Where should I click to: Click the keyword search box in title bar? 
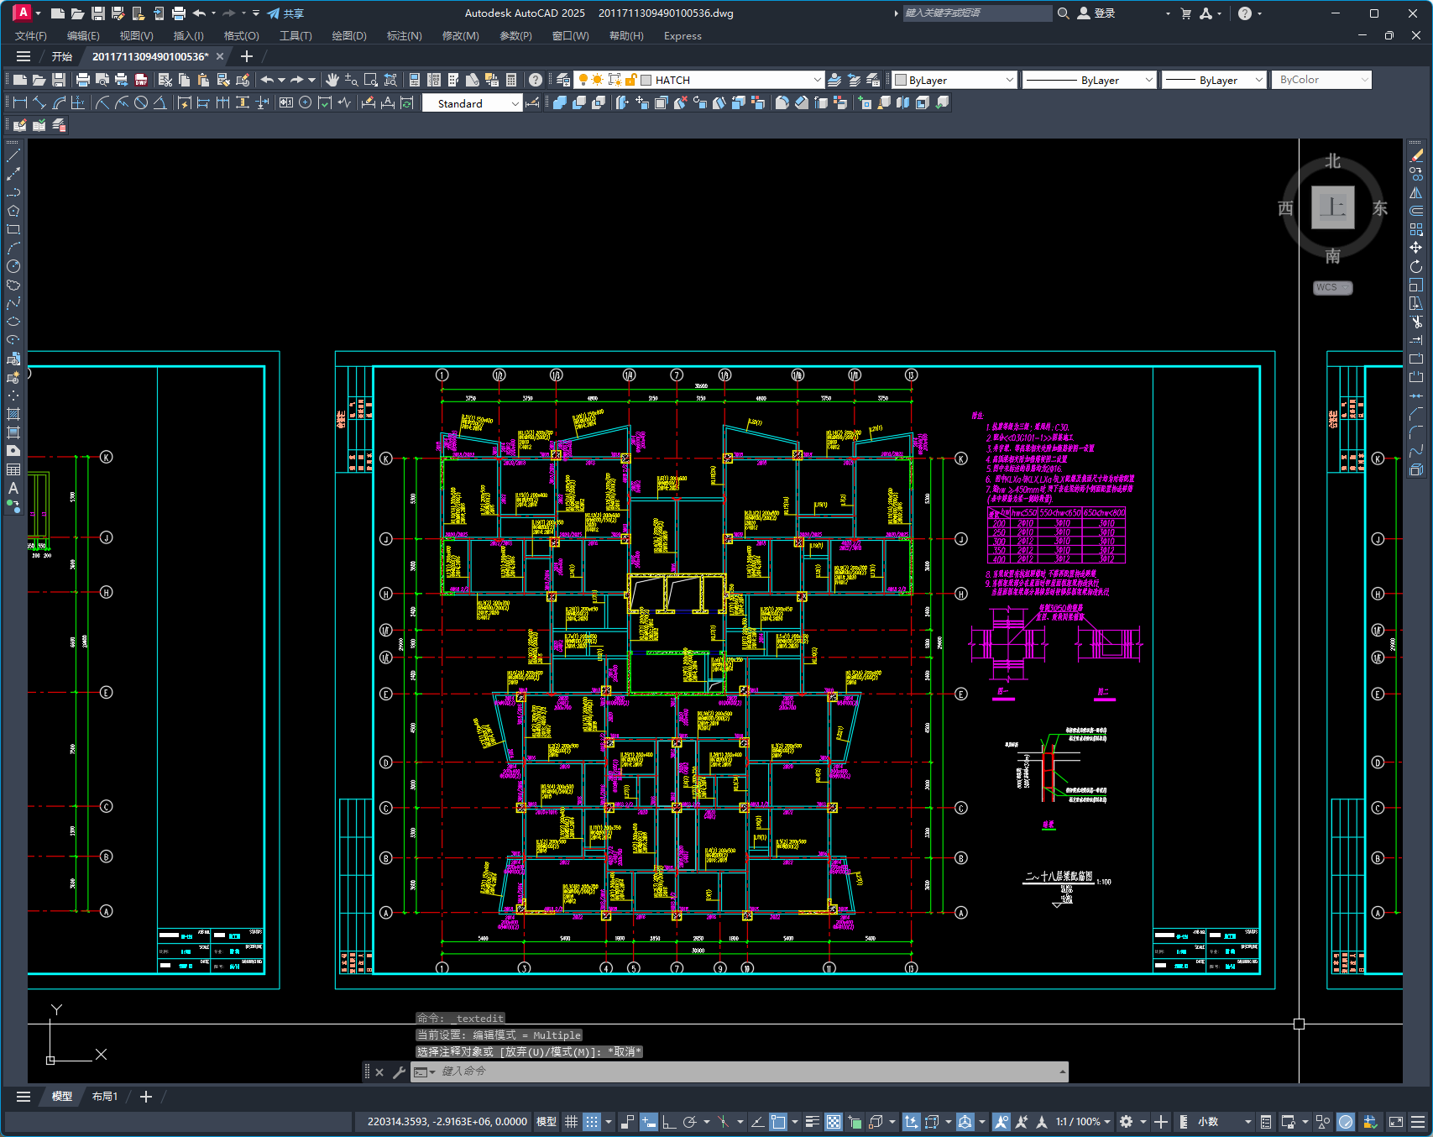[977, 13]
